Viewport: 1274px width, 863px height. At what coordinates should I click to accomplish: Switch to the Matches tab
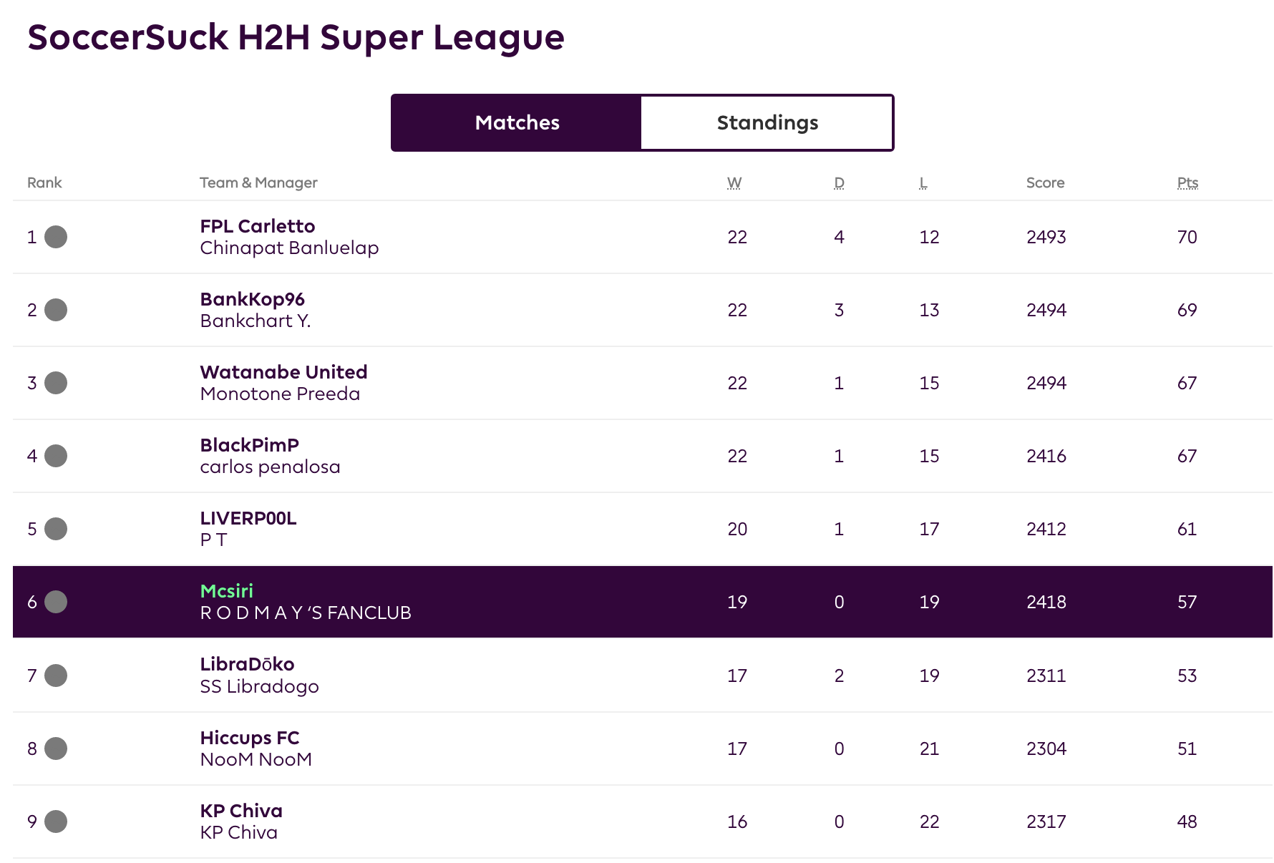click(517, 122)
